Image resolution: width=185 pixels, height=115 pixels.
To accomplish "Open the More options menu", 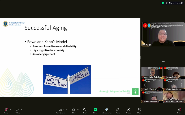I will [139, 110].
